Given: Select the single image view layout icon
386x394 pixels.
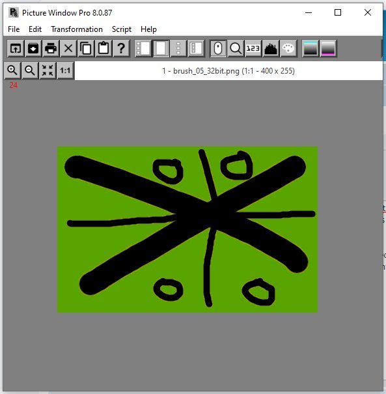Looking at the screenshot, I should click(161, 48).
